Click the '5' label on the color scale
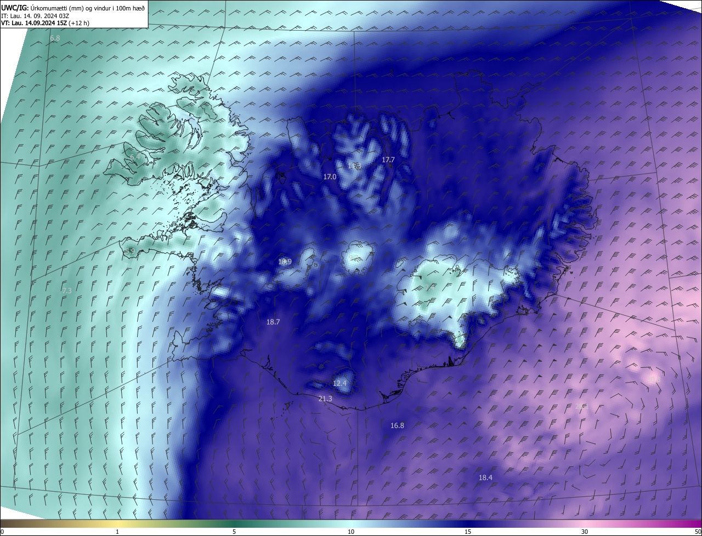The height and width of the screenshot is (536, 702). point(234,532)
